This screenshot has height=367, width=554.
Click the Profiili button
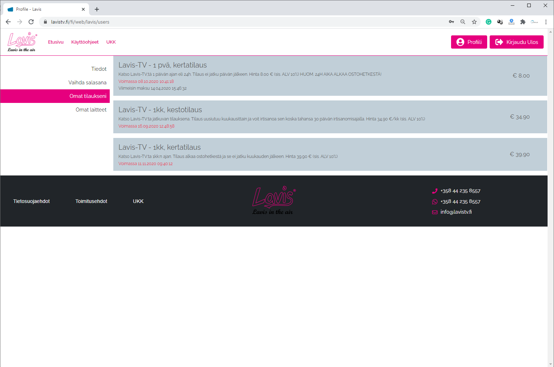(x=469, y=42)
